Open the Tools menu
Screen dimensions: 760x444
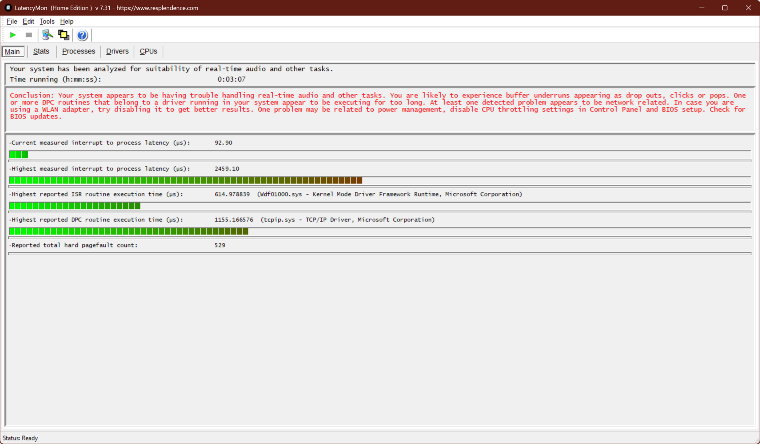click(x=47, y=21)
